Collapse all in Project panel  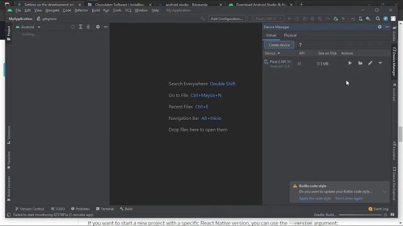pos(88,27)
